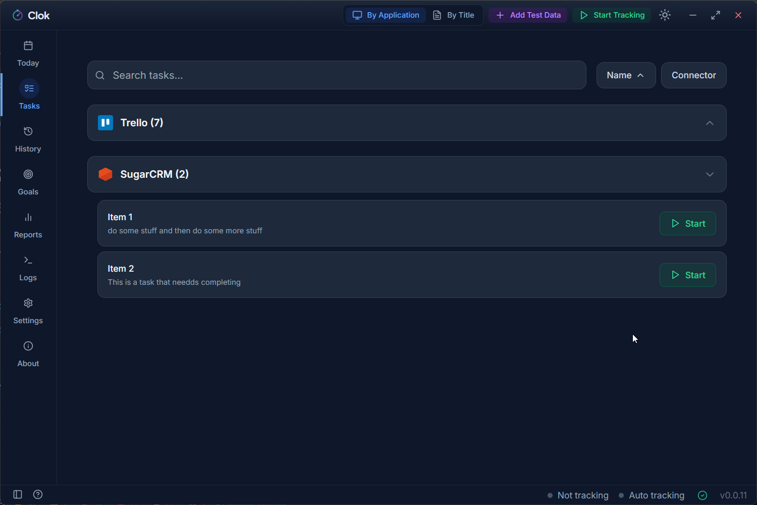Switch to By Application view
The height and width of the screenshot is (505, 757).
coord(386,15)
